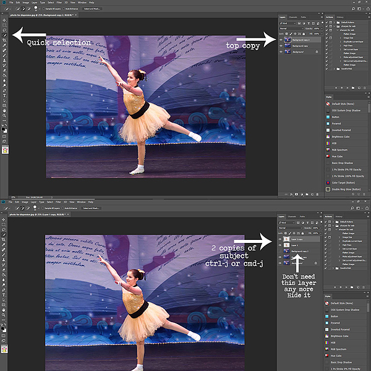Viewport: 371px width, 371px height.
Task: Click the type layer filter in top Layers panel
Action: click(309, 23)
